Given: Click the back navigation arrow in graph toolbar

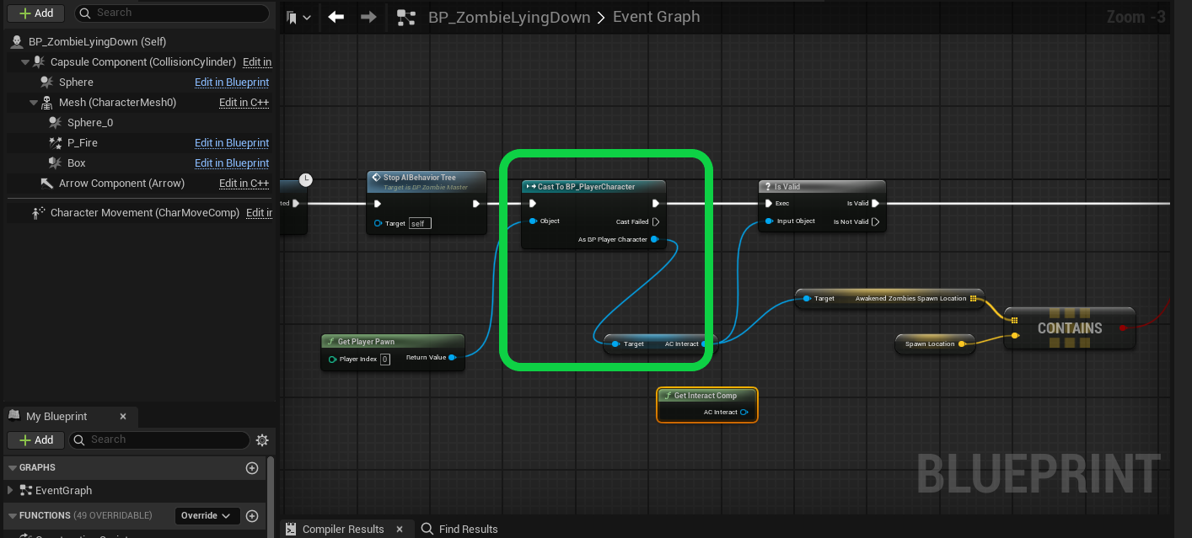Looking at the screenshot, I should tap(336, 17).
